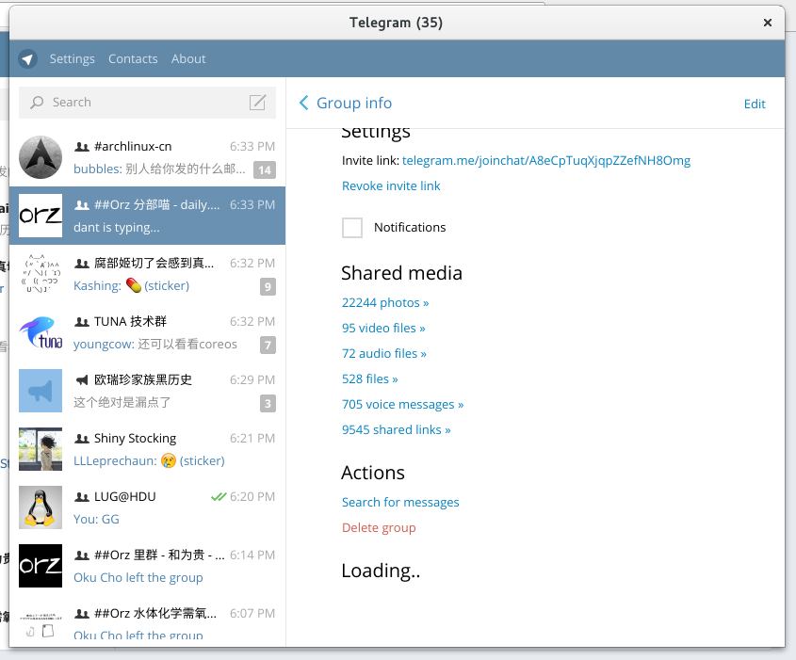Open #archlinux-cn avatar
796x660 pixels.
click(41, 157)
